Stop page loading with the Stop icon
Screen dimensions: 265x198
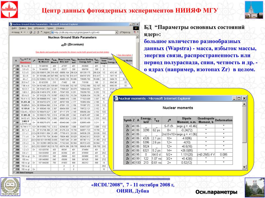click(31, 32)
